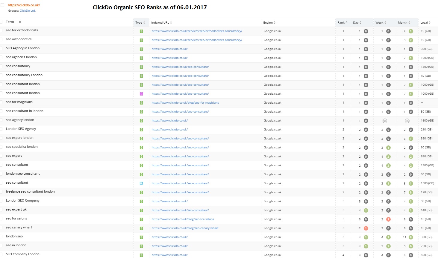Click the 1600 (GB) local value for seo agencies london
Screen dimensions: 438x258
coord(428,58)
